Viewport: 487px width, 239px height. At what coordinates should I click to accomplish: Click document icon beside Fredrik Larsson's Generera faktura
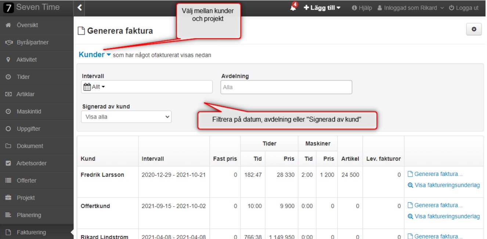(411, 174)
